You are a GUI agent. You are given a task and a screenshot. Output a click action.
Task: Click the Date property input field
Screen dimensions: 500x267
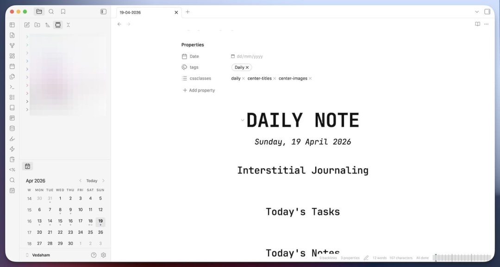coord(250,56)
